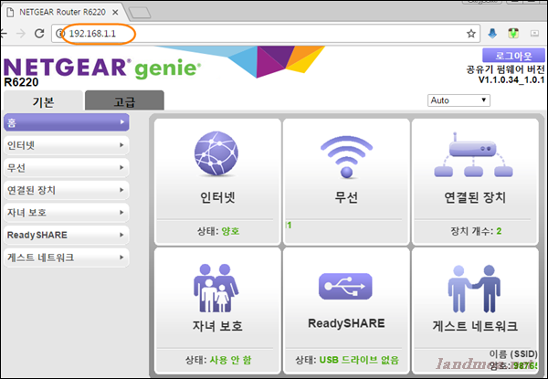
Task: Open the ReadySHARE USB icon
Action: [345, 286]
